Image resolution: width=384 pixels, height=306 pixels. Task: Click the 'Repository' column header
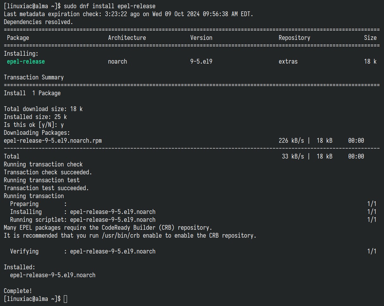click(295, 38)
